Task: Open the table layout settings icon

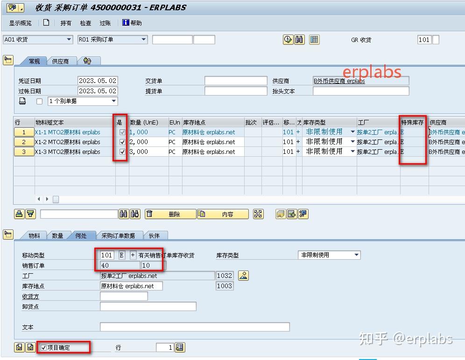Action: [x=314, y=40]
